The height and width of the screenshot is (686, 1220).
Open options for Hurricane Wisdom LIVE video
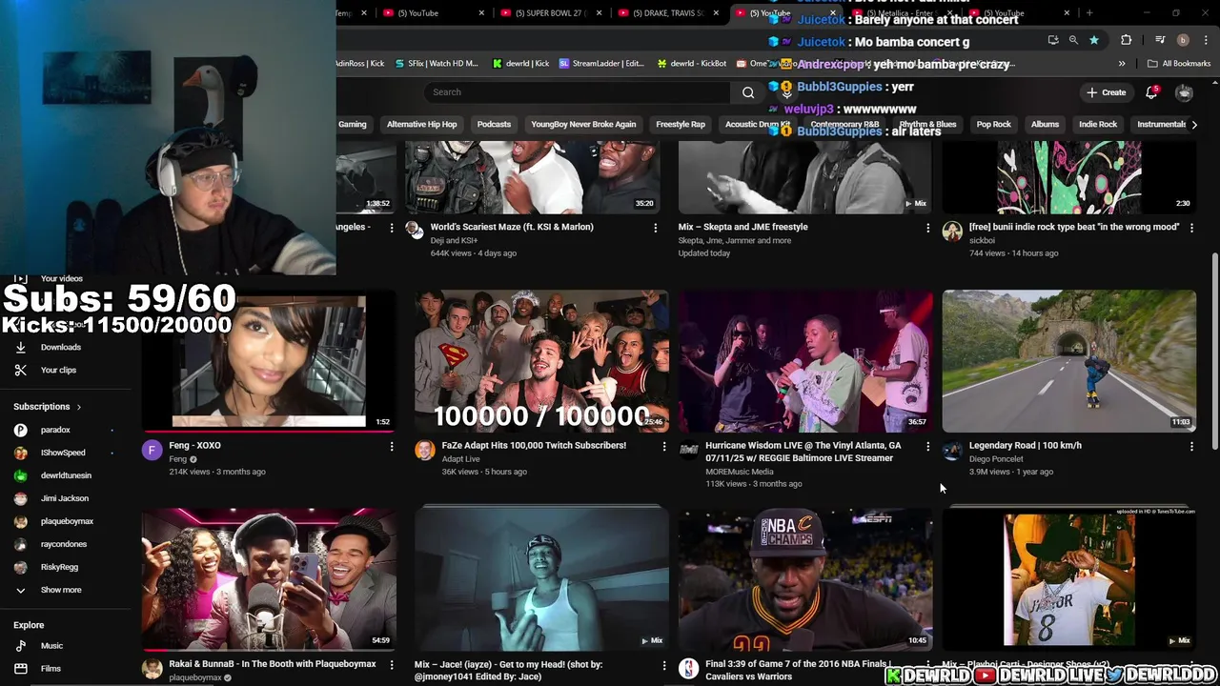927,446
